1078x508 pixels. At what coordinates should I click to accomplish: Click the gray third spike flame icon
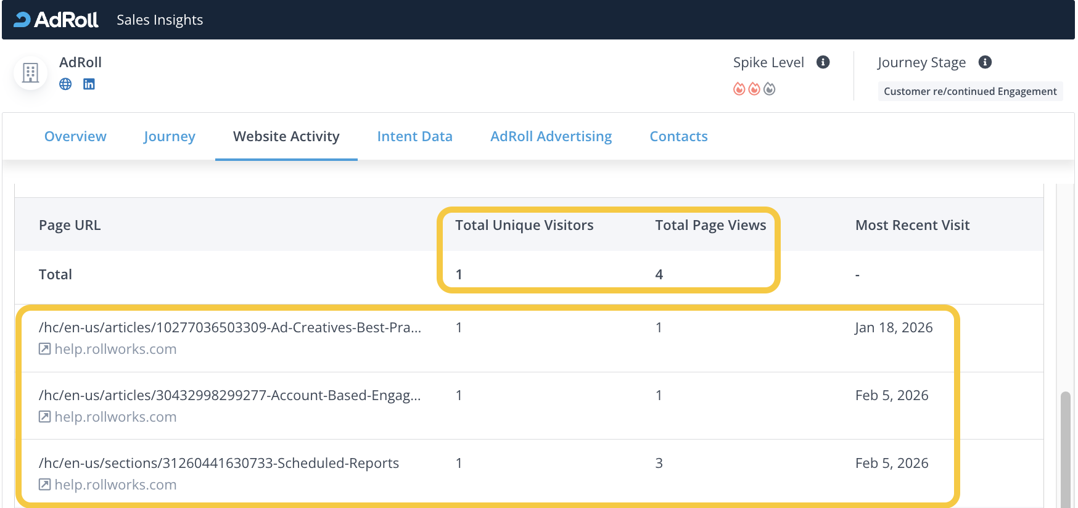(770, 89)
